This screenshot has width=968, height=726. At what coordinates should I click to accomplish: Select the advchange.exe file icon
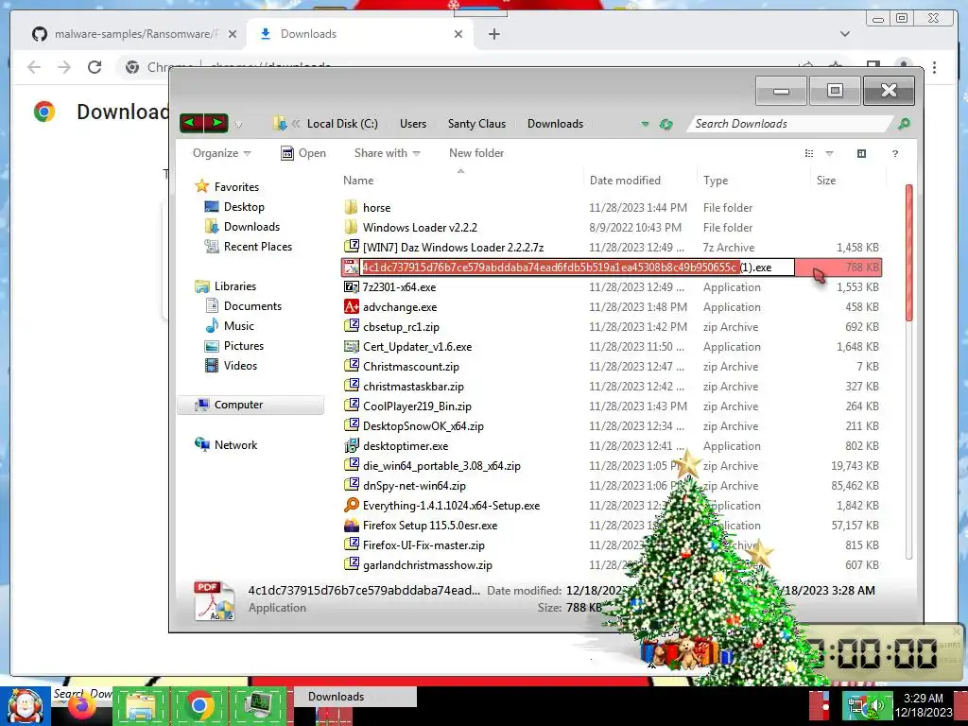coord(352,306)
